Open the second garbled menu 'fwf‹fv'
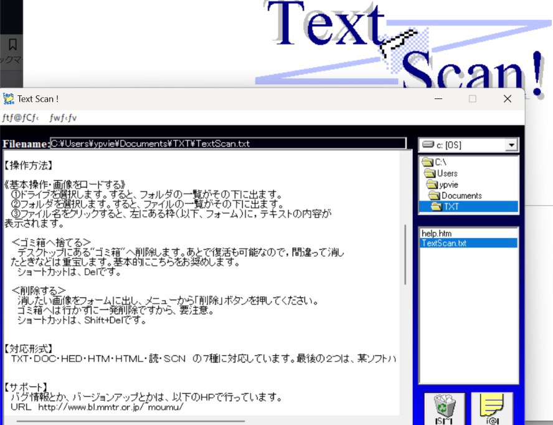 [x=63, y=118]
